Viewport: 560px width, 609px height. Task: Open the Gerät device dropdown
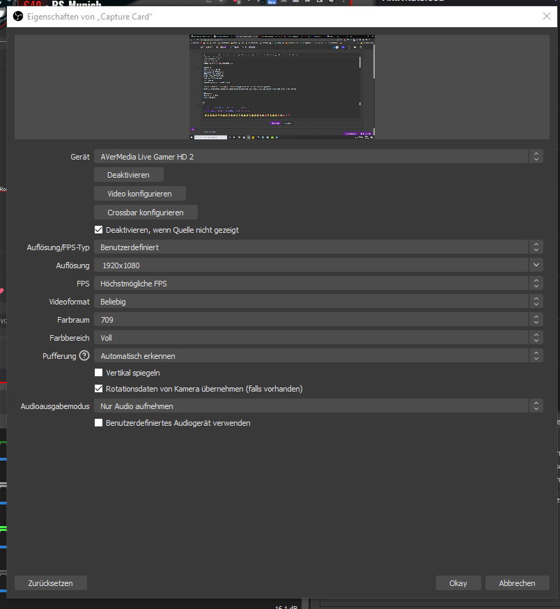tap(318, 157)
